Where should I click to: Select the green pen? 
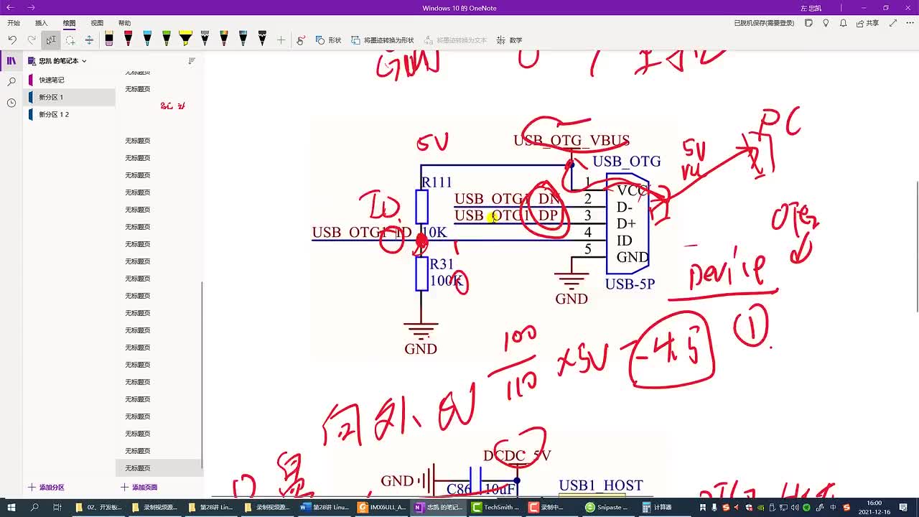pos(167,39)
